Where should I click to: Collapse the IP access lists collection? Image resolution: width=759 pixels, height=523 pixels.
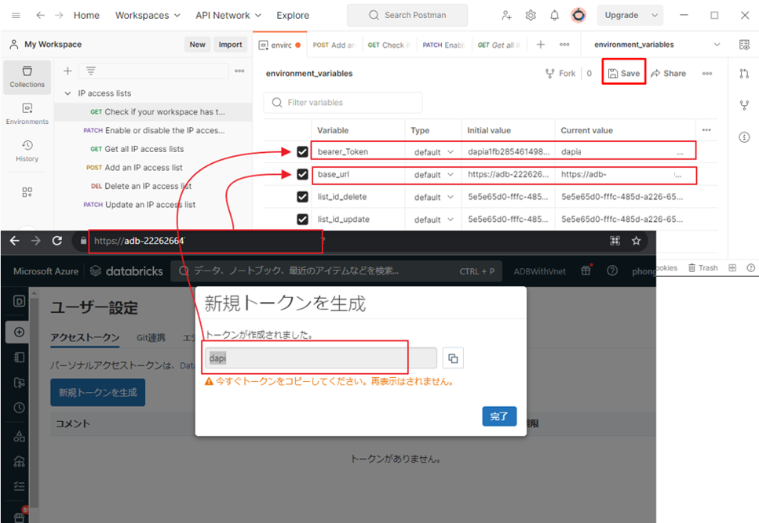point(68,93)
